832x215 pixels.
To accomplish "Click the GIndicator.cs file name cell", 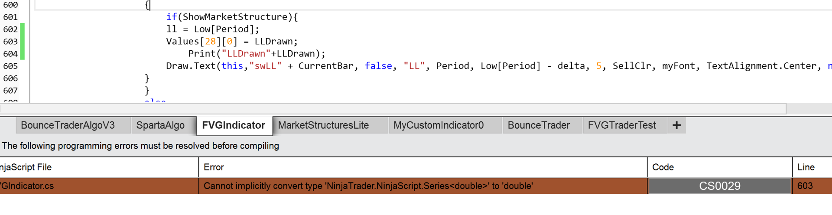I will point(99,186).
